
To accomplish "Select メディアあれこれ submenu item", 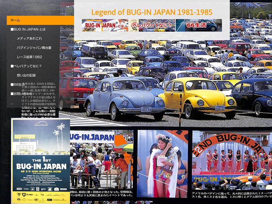I will tap(29, 38).
